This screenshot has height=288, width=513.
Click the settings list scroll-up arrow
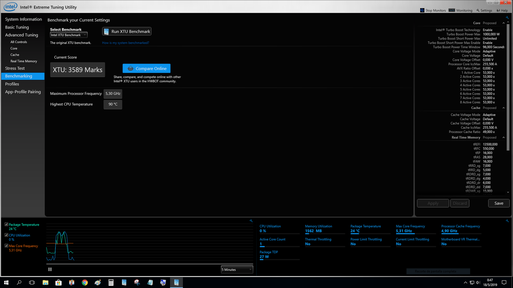508,22
